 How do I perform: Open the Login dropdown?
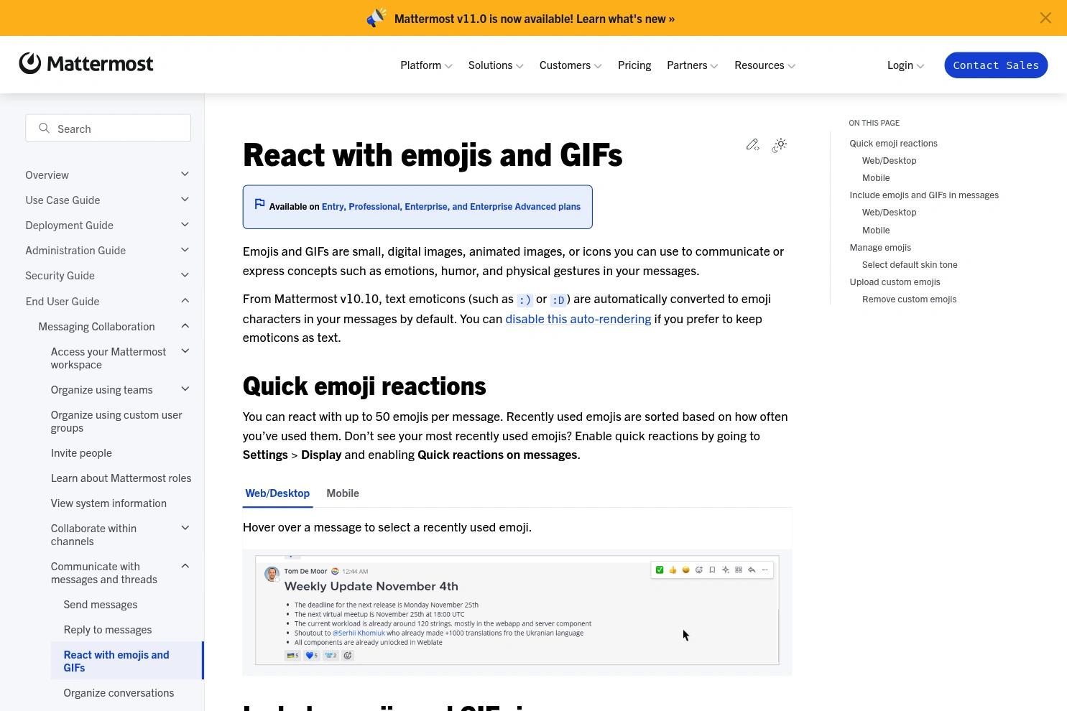tap(906, 65)
